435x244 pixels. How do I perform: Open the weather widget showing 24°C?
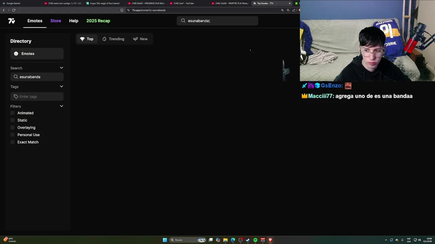click(x=10, y=240)
